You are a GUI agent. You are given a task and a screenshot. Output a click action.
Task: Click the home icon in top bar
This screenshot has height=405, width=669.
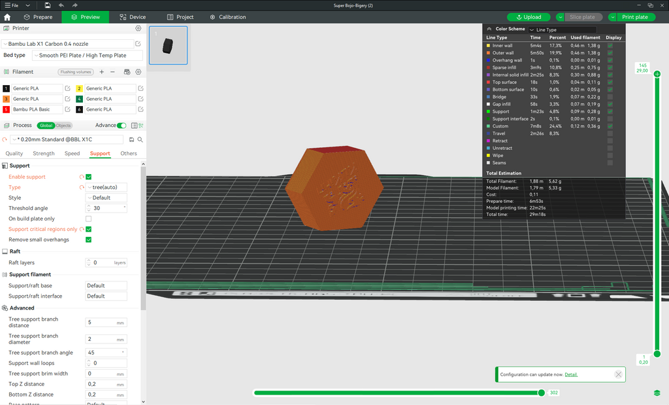pyautogui.click(x=7, y=17)
